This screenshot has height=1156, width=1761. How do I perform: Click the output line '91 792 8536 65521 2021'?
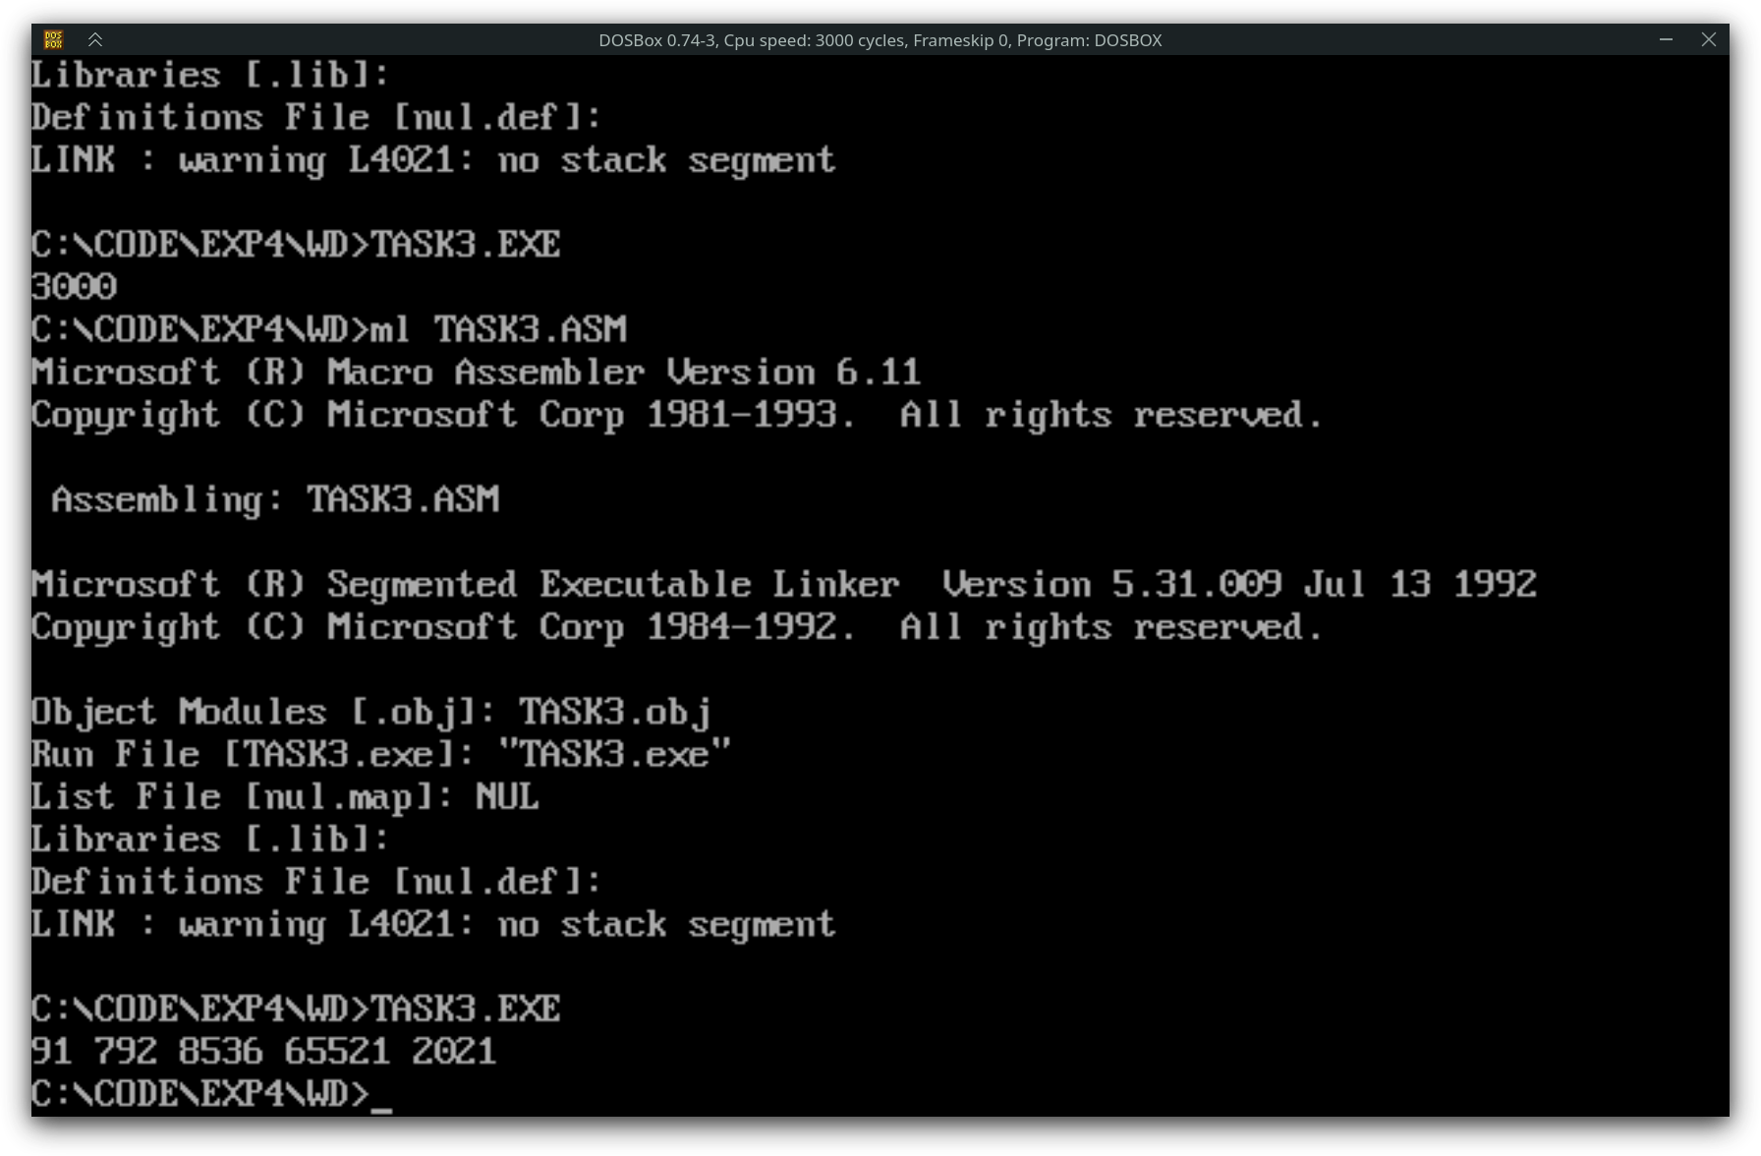(263, 1051)
